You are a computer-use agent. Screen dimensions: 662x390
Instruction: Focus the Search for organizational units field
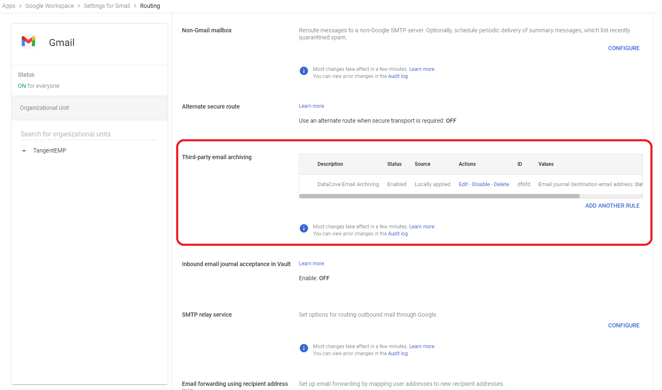[89, 134]
